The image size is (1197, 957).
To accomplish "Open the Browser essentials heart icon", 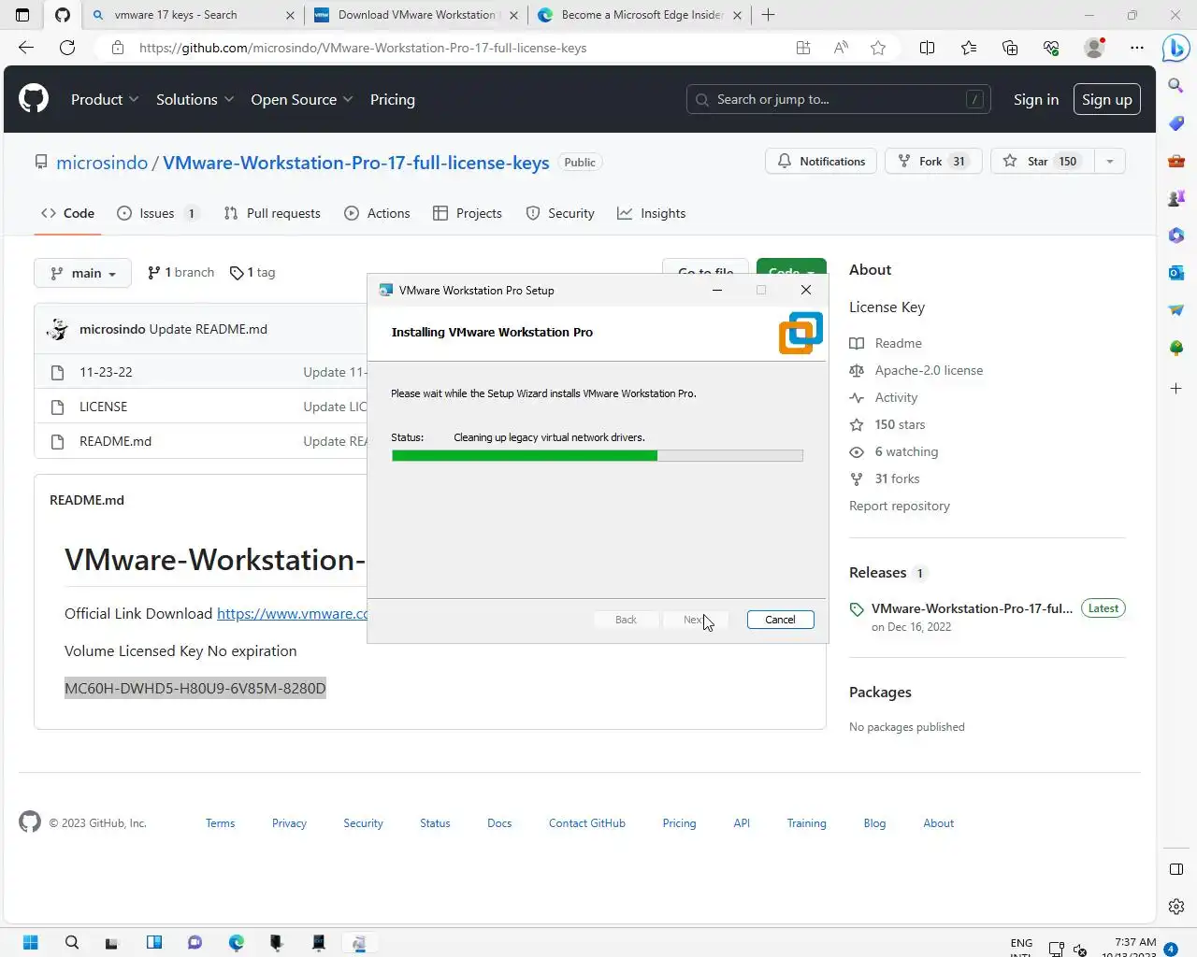I will point(1051,48).
